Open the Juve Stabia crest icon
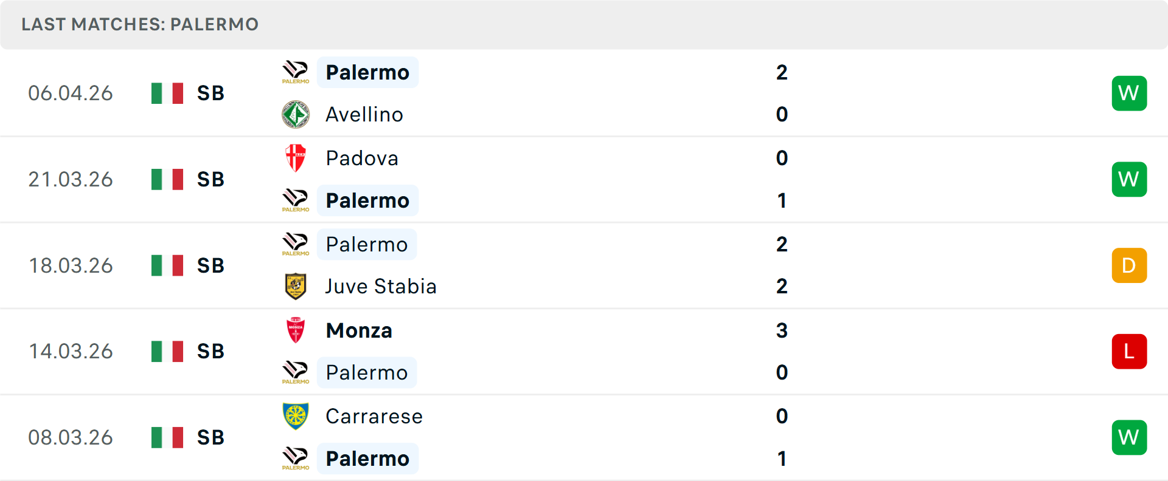This screenshot has height=481, width=1168. [x=295, y=286]
